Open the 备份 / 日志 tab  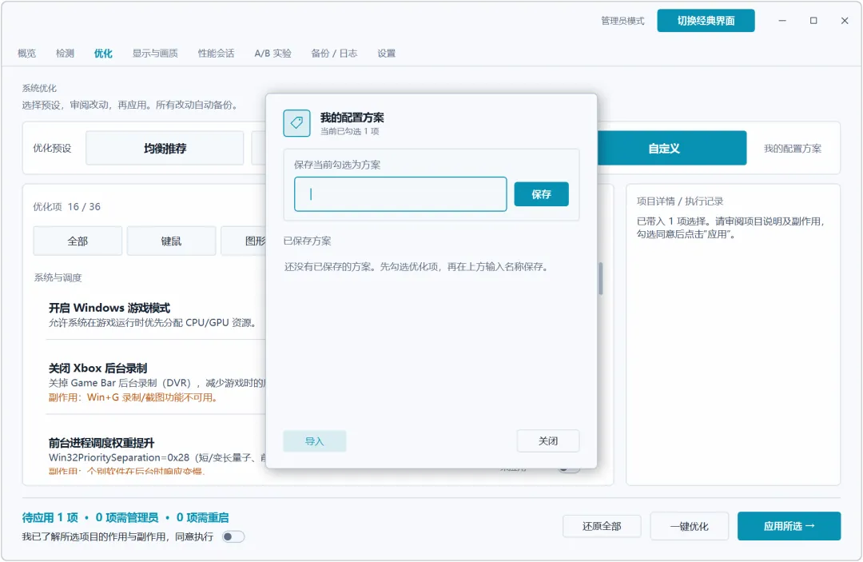click(334, 54)
